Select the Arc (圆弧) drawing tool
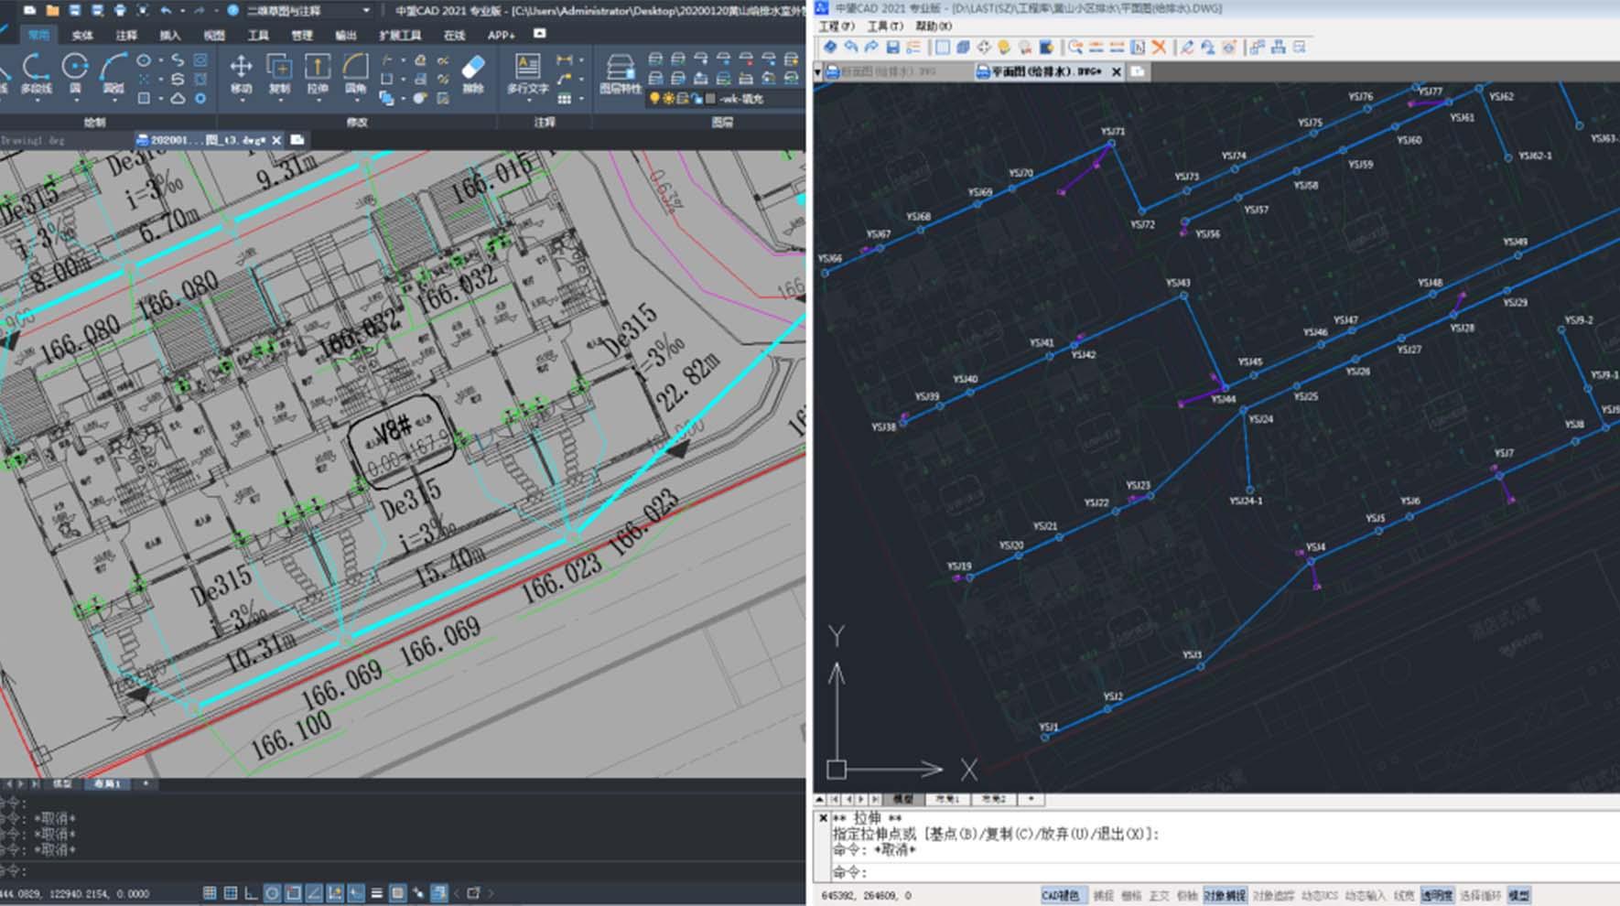This screenshot has height=906, width=1620. pos(113,73)
